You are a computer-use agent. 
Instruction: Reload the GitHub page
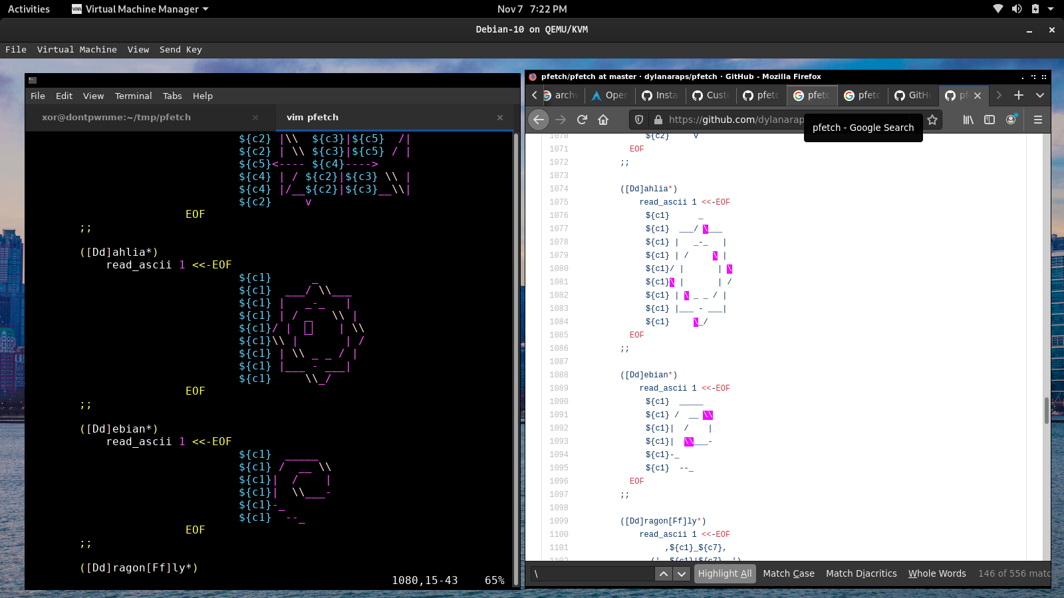(x=582, y=120)
